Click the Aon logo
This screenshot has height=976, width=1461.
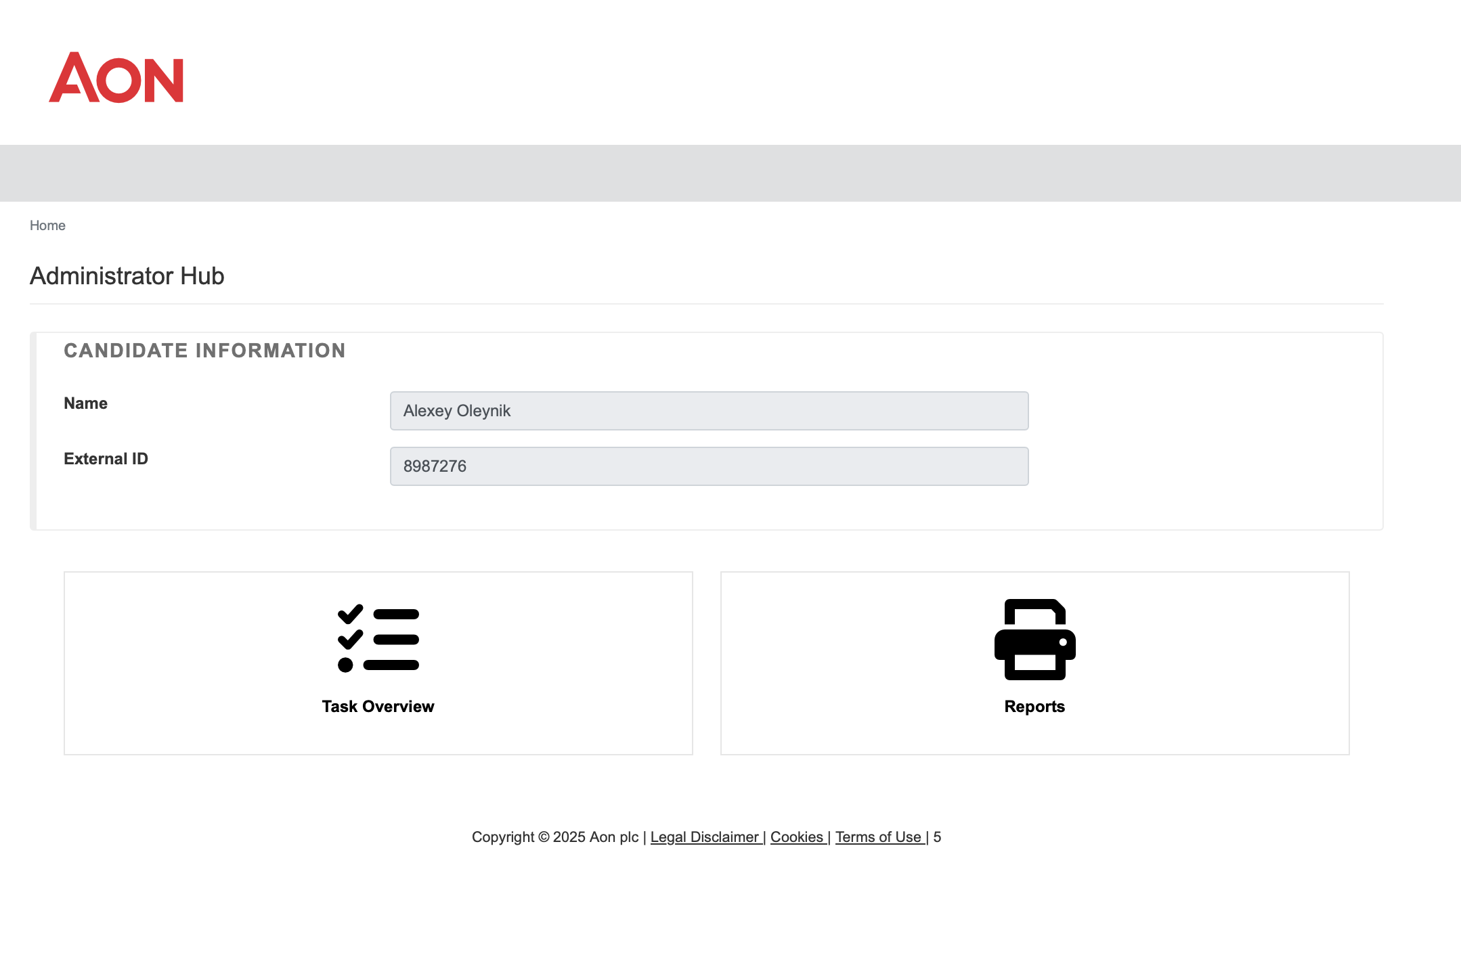tap(116, 78)
